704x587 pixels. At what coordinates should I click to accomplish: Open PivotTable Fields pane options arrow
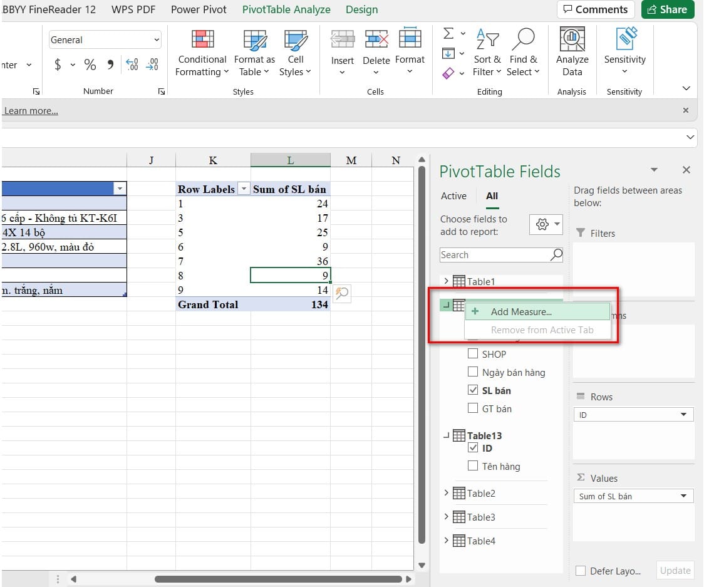(x=654, y=170)
